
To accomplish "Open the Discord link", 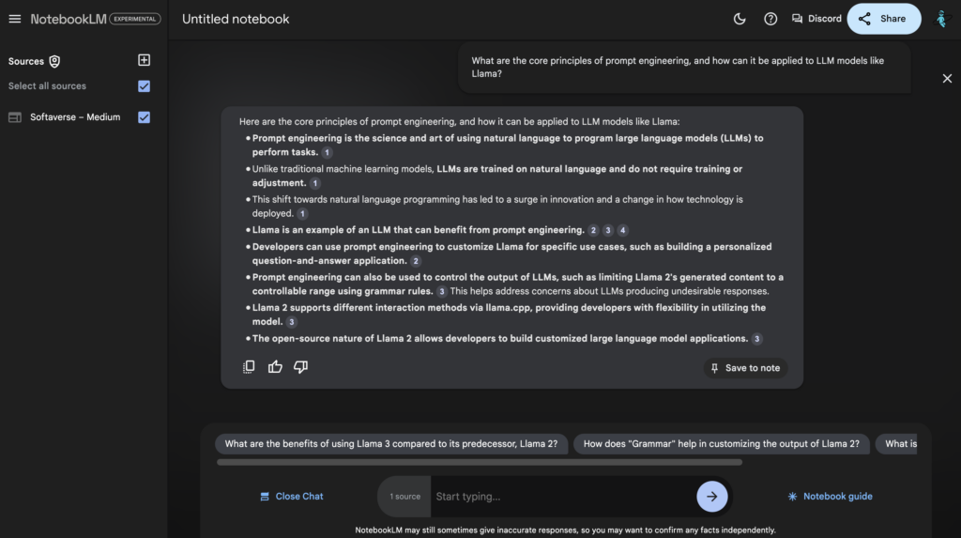I will [816, 19].
